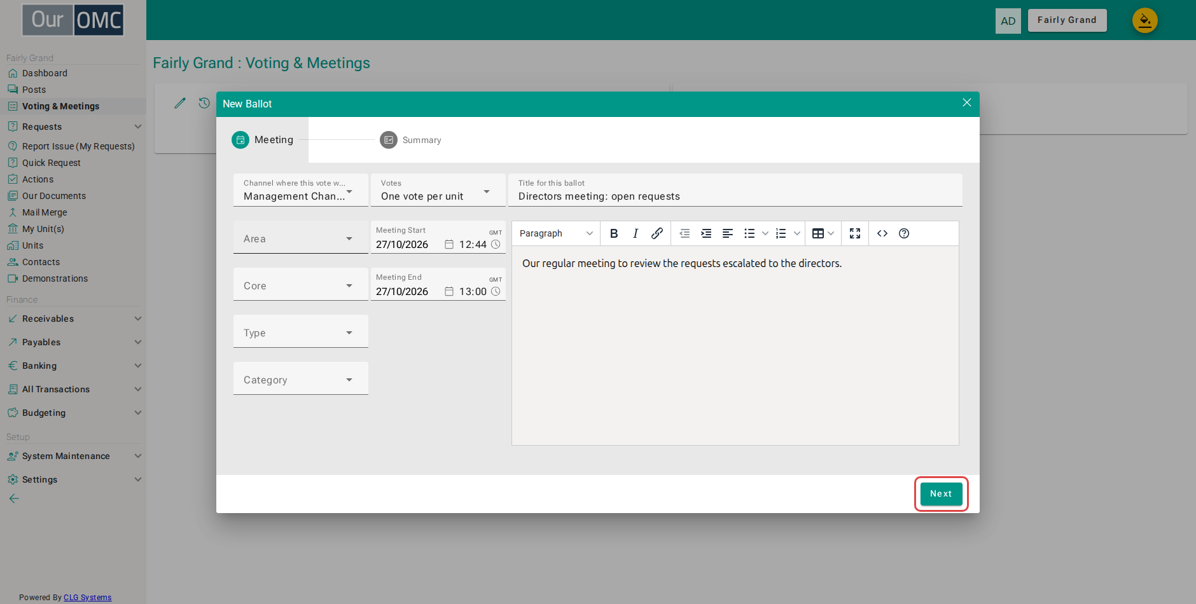The height and width of the screenshot is (604, 1196).
Task: Open source code view in the editor
Action: coord(882,233)
